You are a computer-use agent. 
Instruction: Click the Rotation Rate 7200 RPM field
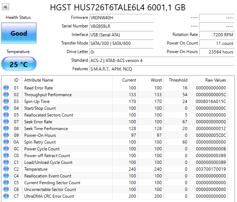216,35
